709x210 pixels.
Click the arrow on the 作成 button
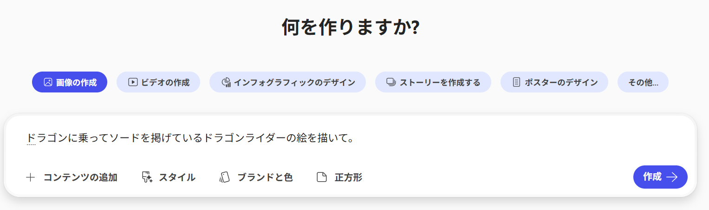(x=672, y=177)
